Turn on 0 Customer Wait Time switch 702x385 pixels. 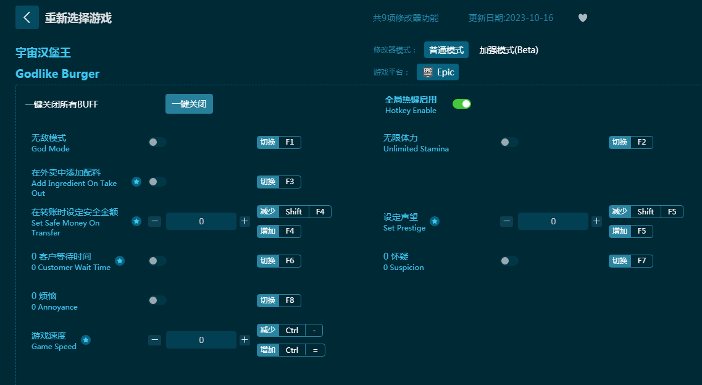tap(157, 261)
